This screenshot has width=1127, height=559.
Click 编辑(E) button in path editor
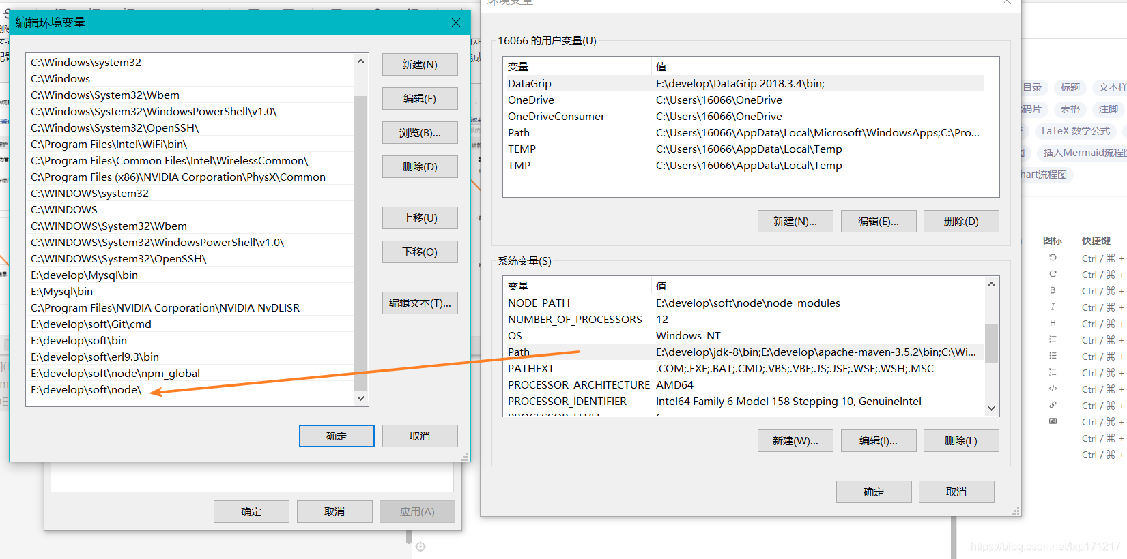[x=420, y=99]
